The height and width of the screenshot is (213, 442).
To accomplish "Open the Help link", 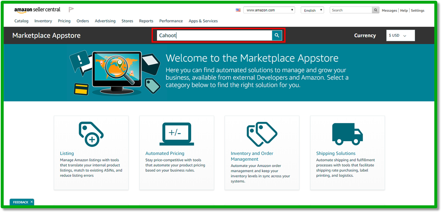I will coord(404,11).
